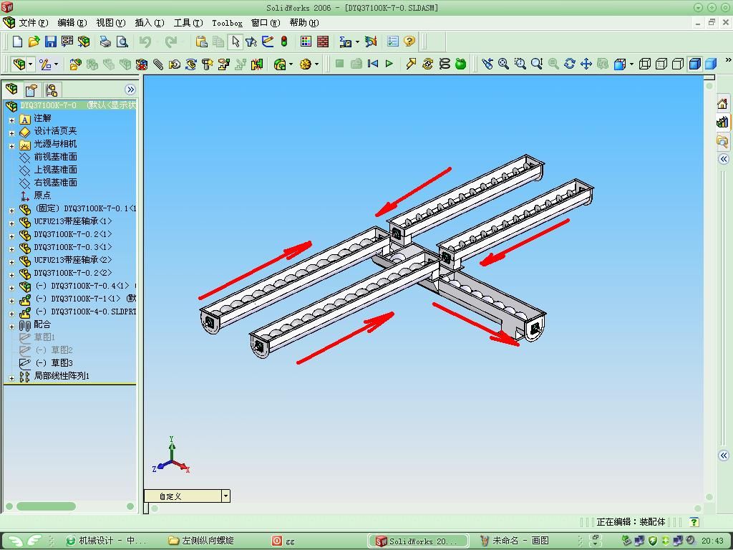The width and height of the screenshot is (733, 550).
Task: Open 左侧纵向螺旋 folder from taskbar
Action: click(x=208, y=541)
